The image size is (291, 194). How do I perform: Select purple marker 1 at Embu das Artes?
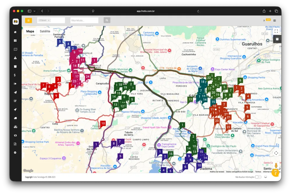pos(96,145)
